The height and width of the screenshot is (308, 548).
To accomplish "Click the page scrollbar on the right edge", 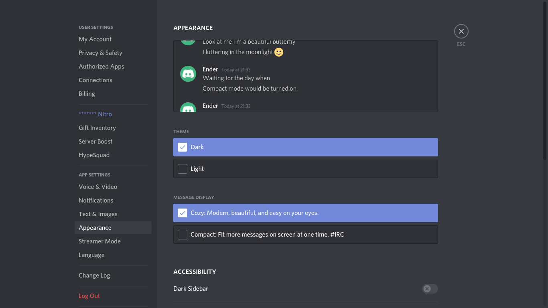I will (x=545, y=80).
